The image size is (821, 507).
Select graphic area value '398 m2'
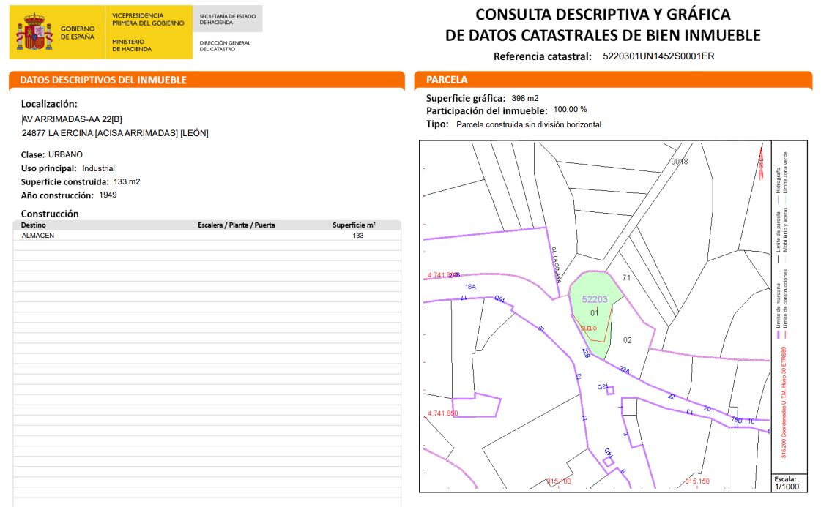tap(525, 98)
